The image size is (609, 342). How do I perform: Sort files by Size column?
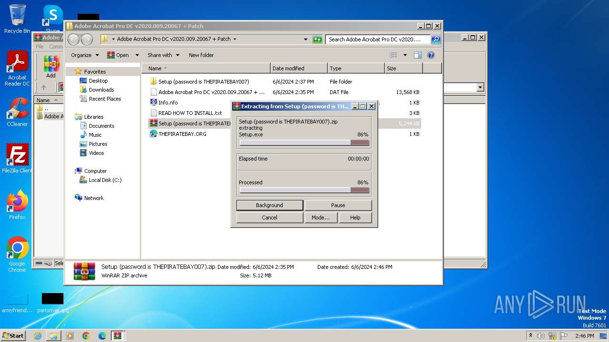click(x=403, y=68)
